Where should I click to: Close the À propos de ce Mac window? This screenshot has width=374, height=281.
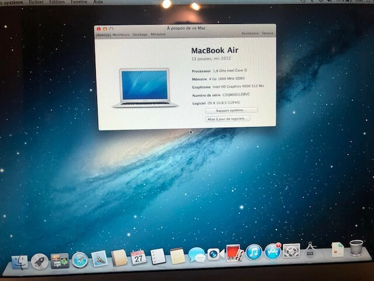pos(99,29)
